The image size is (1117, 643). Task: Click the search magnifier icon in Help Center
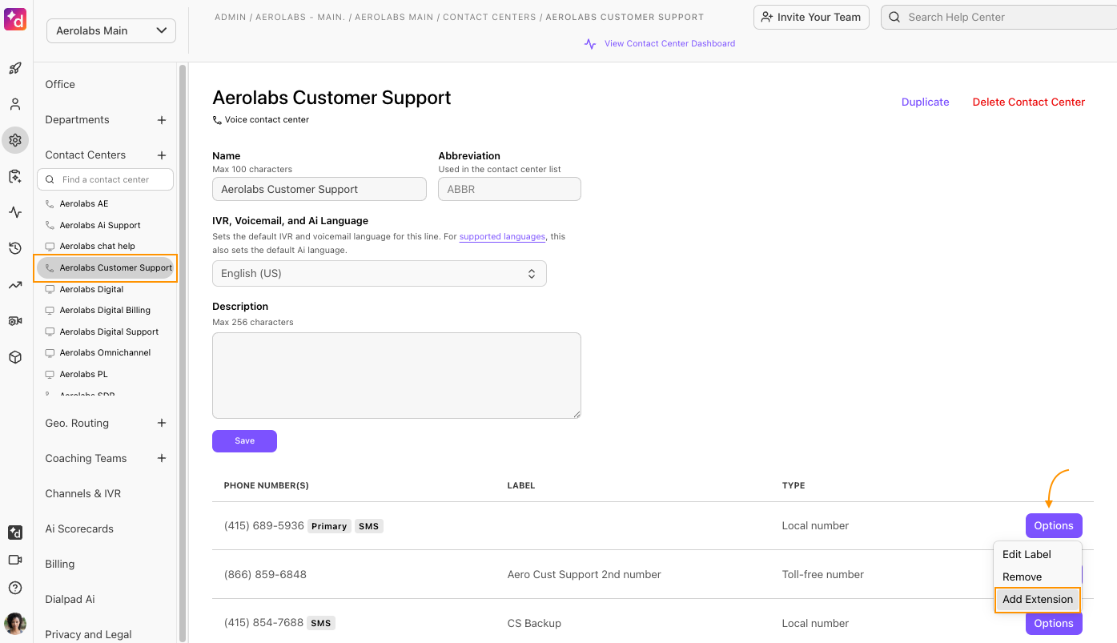894,17
